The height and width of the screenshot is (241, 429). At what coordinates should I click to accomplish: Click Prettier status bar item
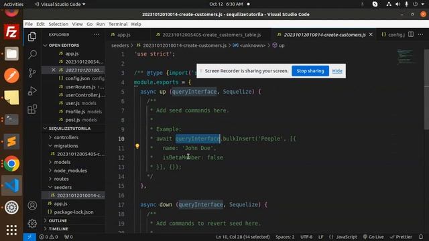[401, 237]
